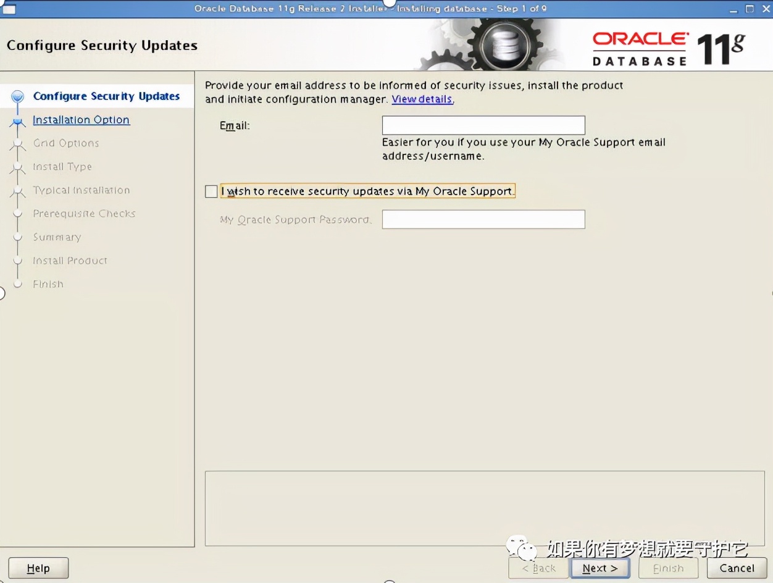Click the My Oracle Support Password field
This screenshot has width=773, height=583.
click(x=483, y=219)
